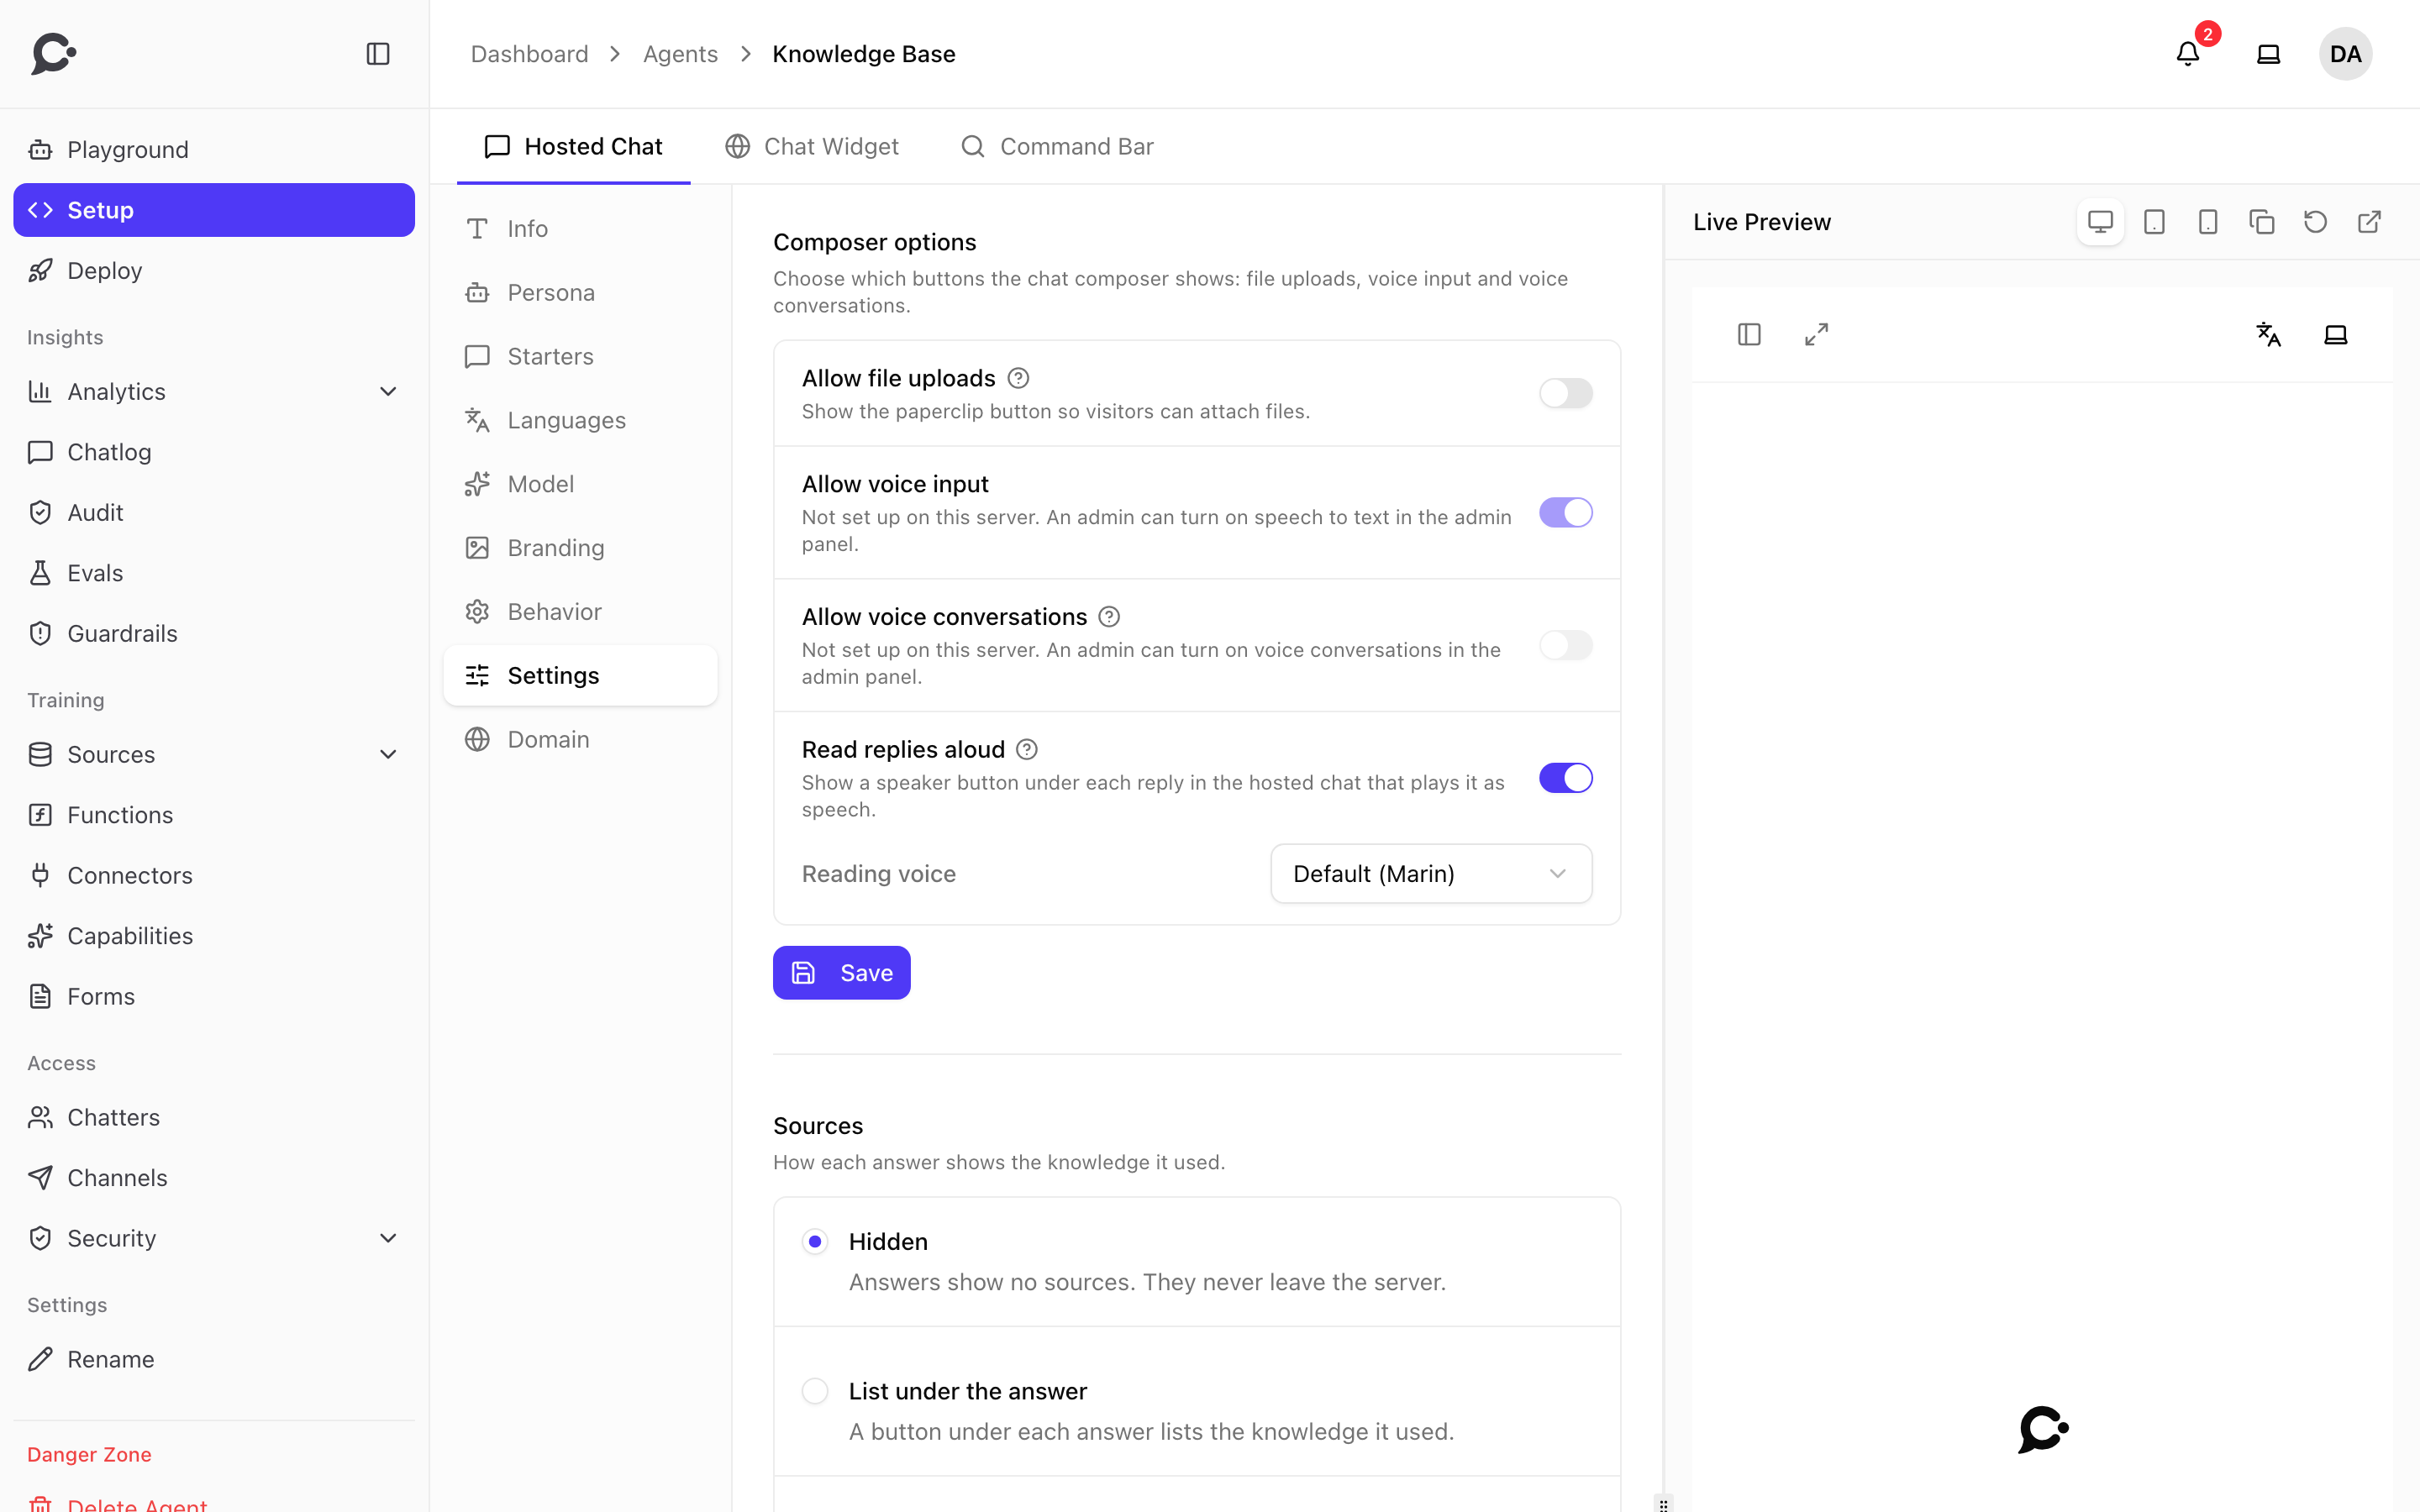The height and width of the screenshot is (1512, 2420).
Task: Switch to the Command Bar tab
Action: tap(1057, 147)
